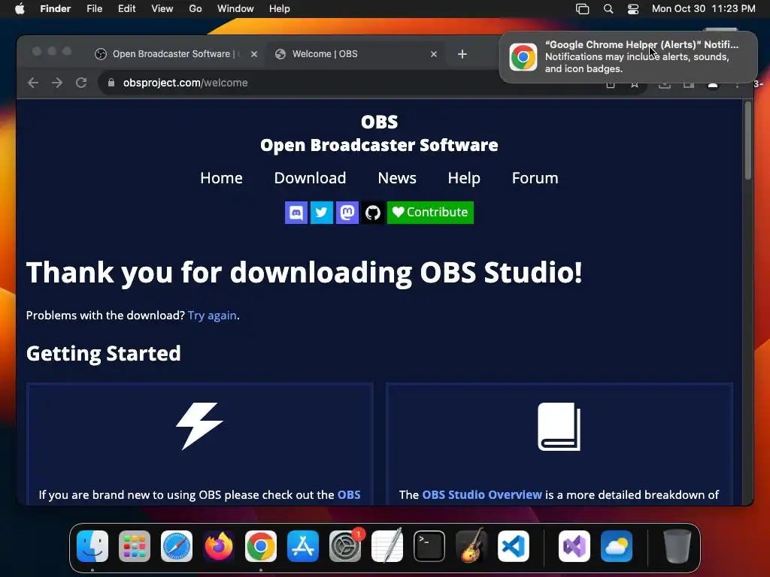Image resolution: width=770 pixels, height=577 pixels.
Task: Open Launchpad from the Dock
Action: click(x=135, y=546)
